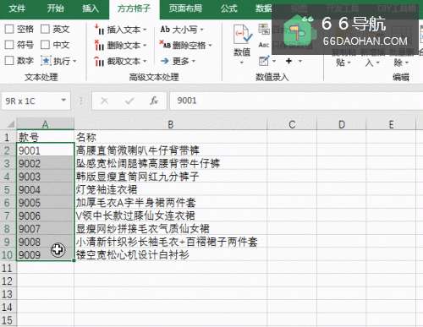Click the Abc icon in 数值录入 group
This screenshot has width=423, height=327.
click(264, 45)
